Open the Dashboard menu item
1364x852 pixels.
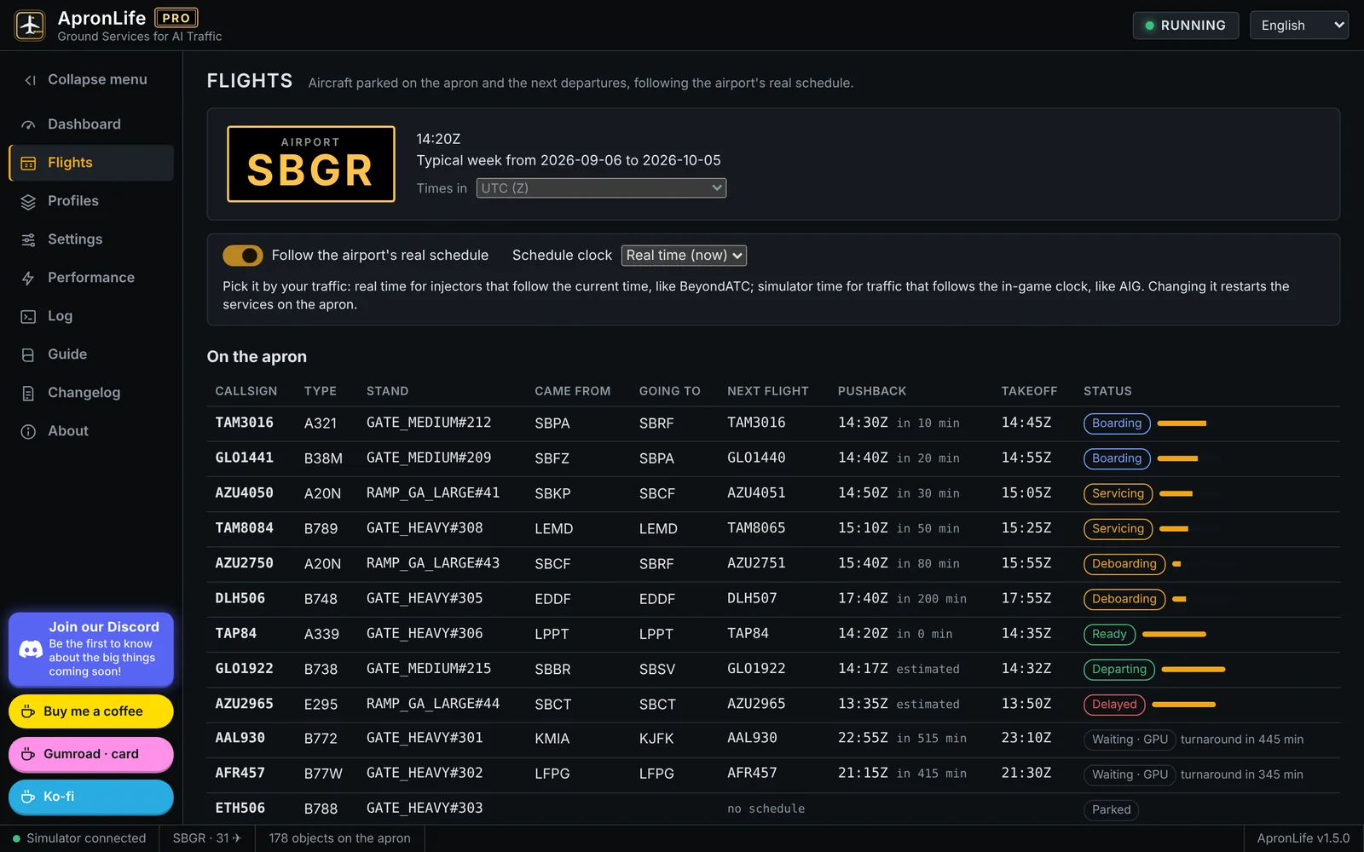click(x=91, y=124)
